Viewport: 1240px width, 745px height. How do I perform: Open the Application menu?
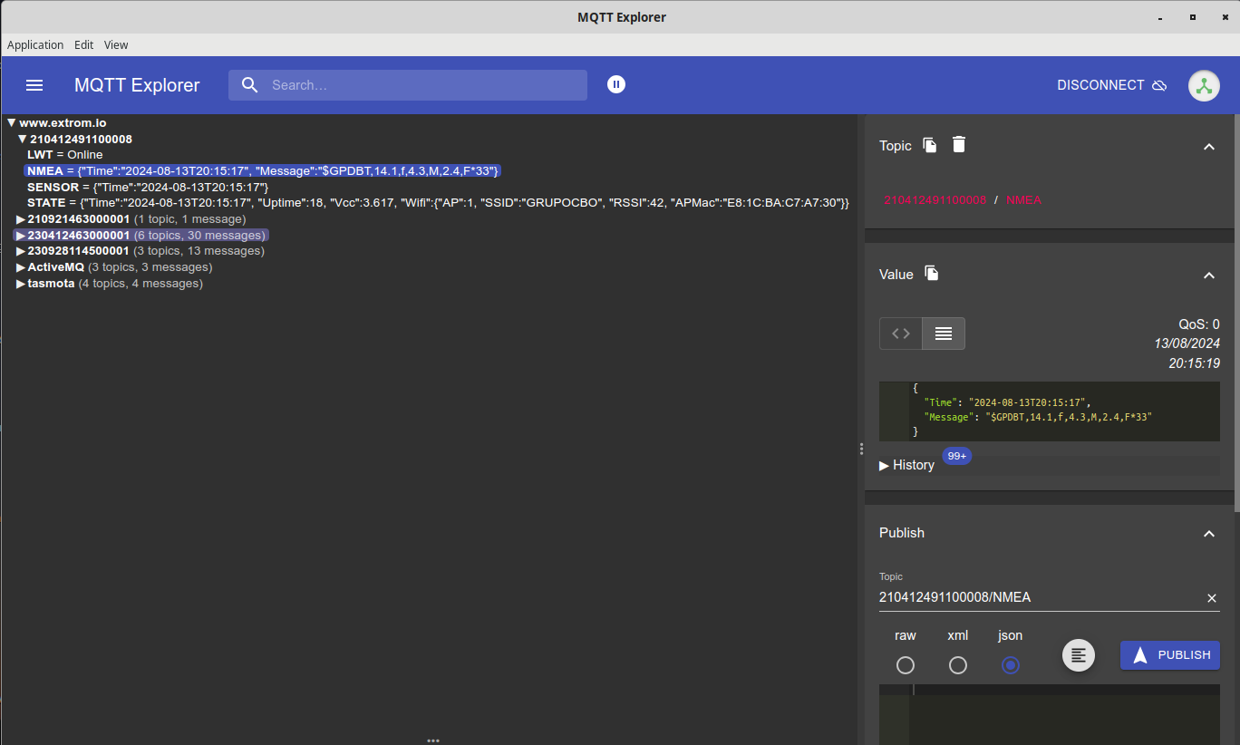pyautogui.click(x=35, y=44)
